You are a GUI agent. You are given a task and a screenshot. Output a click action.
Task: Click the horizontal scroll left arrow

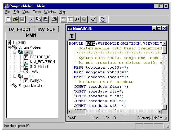[70, 112]
